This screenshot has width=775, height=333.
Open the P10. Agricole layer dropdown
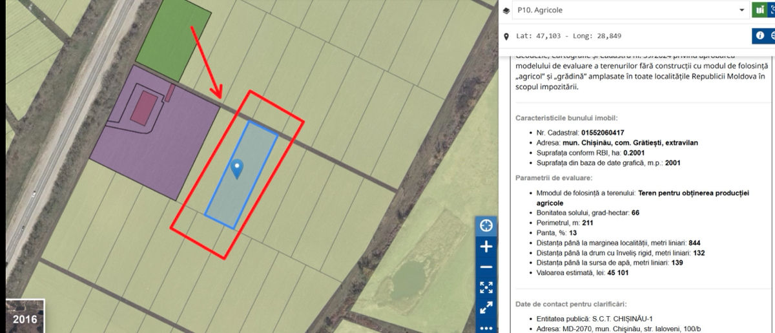coord(630,10)
